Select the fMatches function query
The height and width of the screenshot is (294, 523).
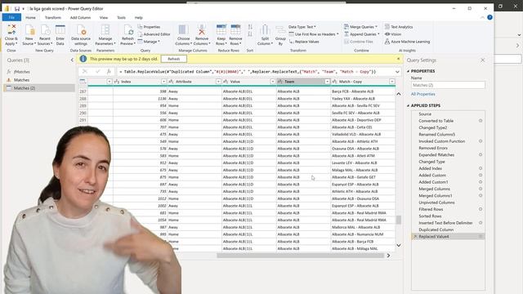click(39, 72)
